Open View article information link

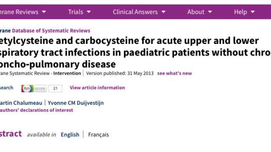(97, 87)
